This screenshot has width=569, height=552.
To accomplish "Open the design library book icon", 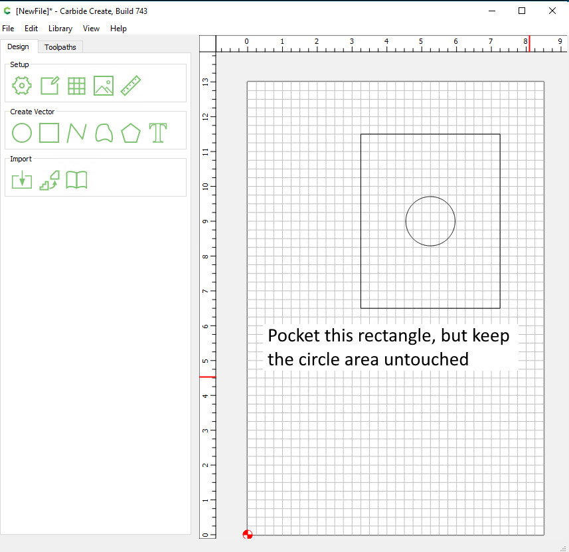I will pyautogui.click(x=76, y=180).
